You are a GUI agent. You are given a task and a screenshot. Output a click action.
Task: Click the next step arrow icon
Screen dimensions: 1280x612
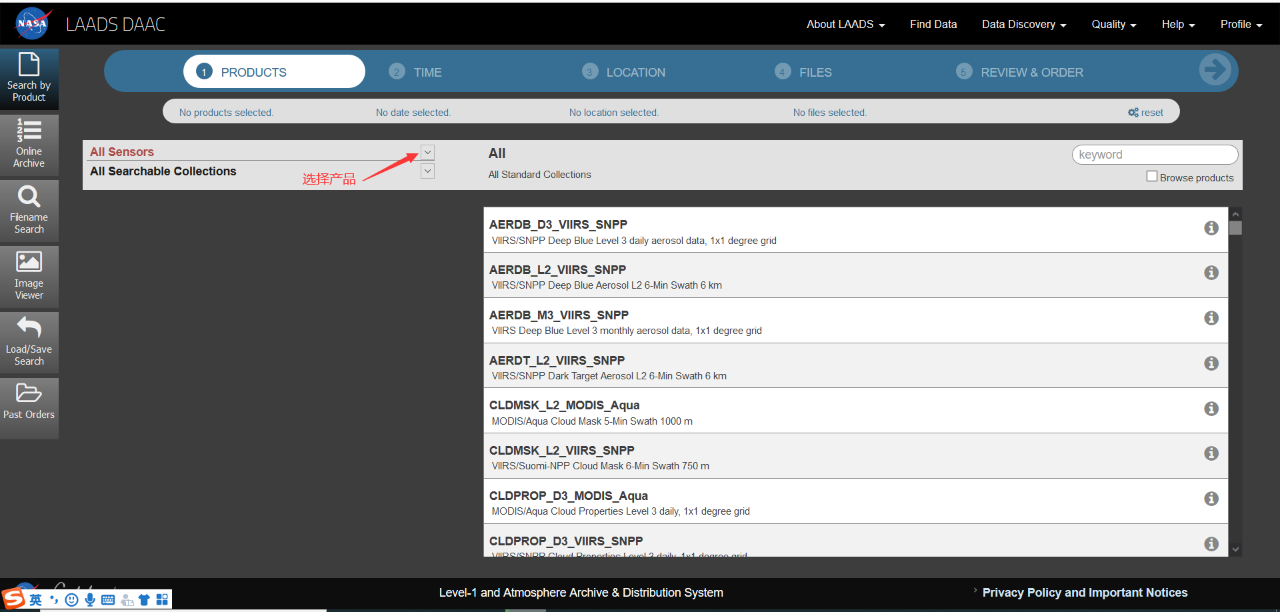point(1215,69)
